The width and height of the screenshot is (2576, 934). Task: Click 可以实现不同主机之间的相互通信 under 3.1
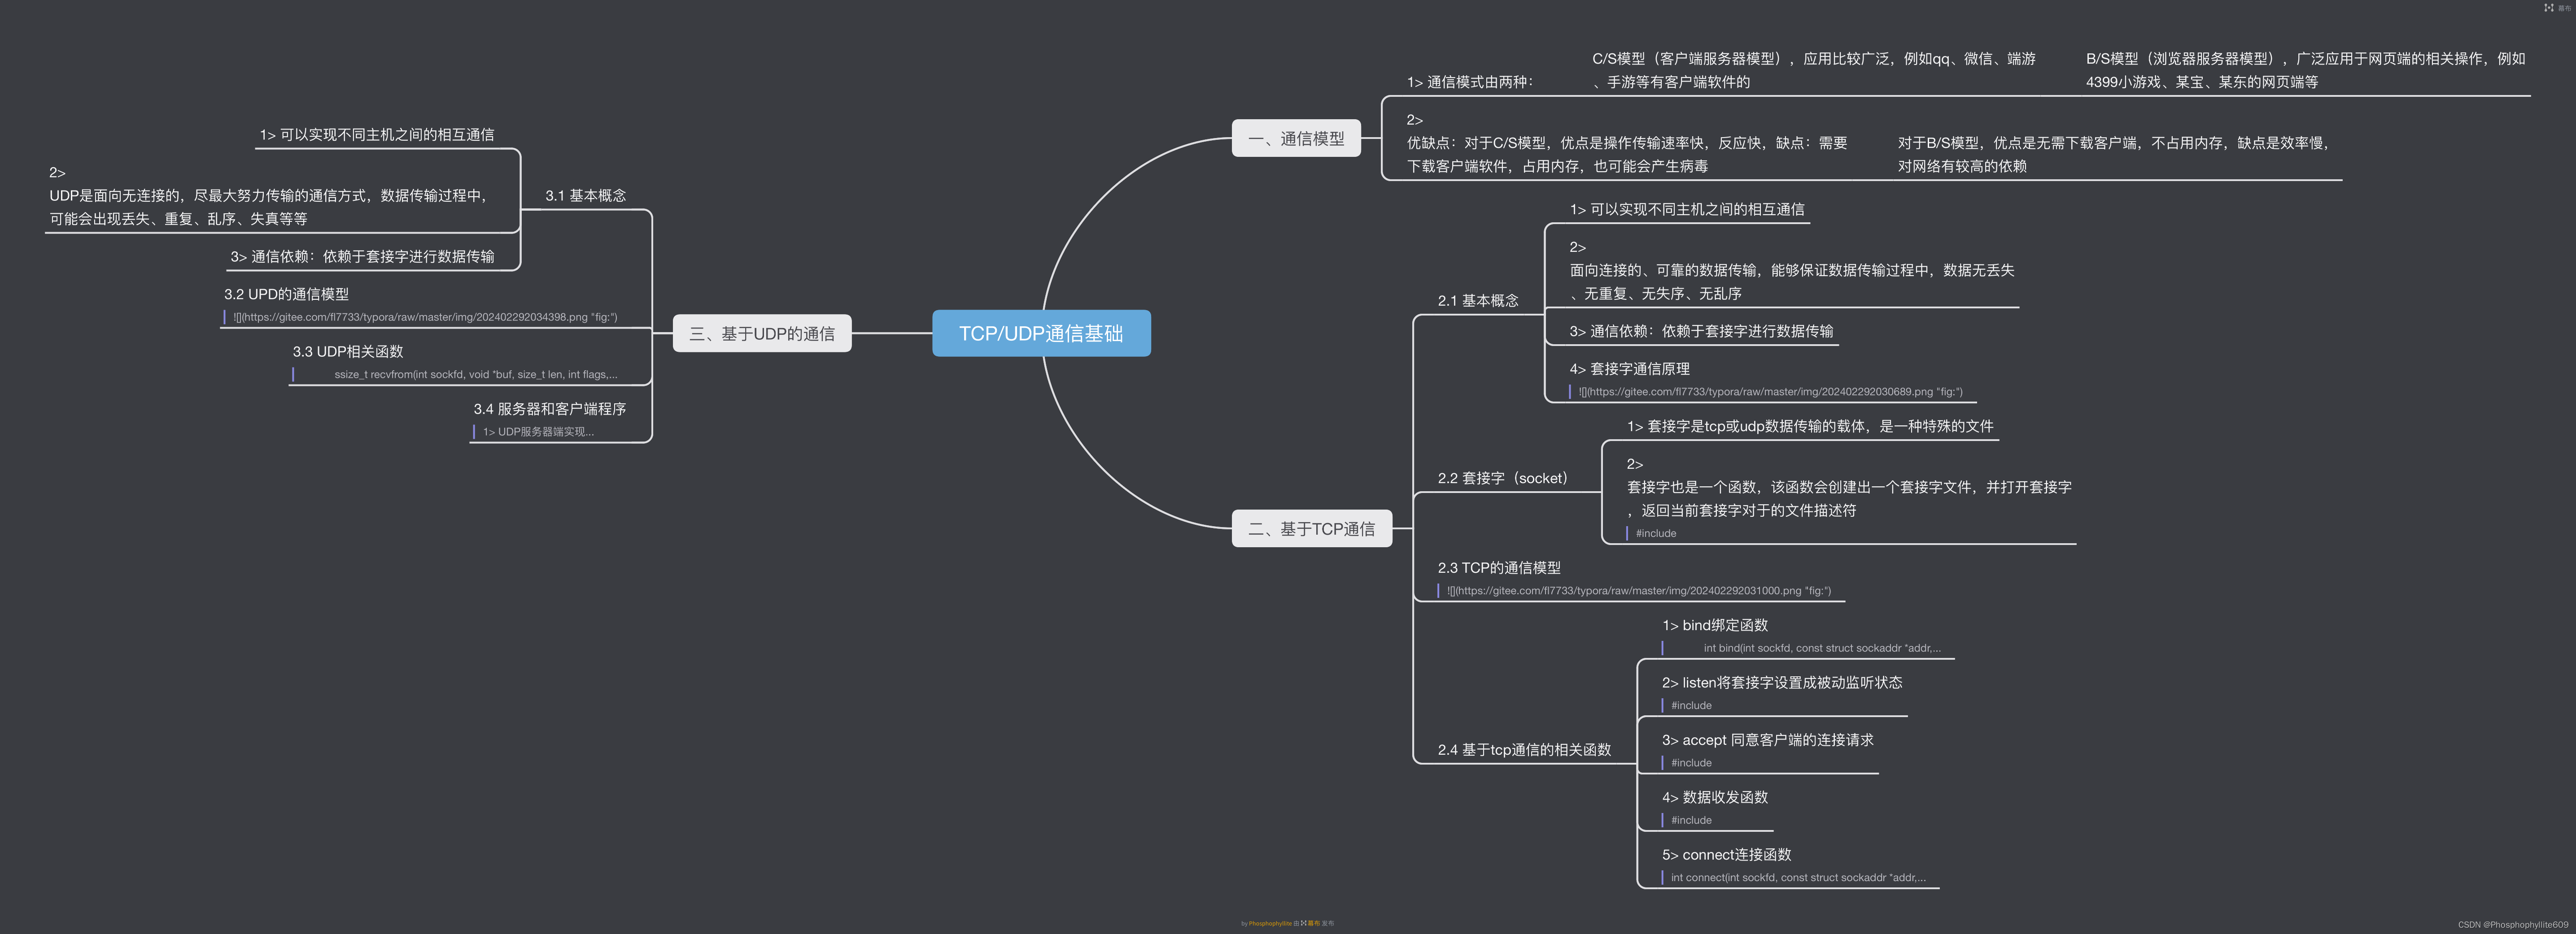tap(376, 134)
